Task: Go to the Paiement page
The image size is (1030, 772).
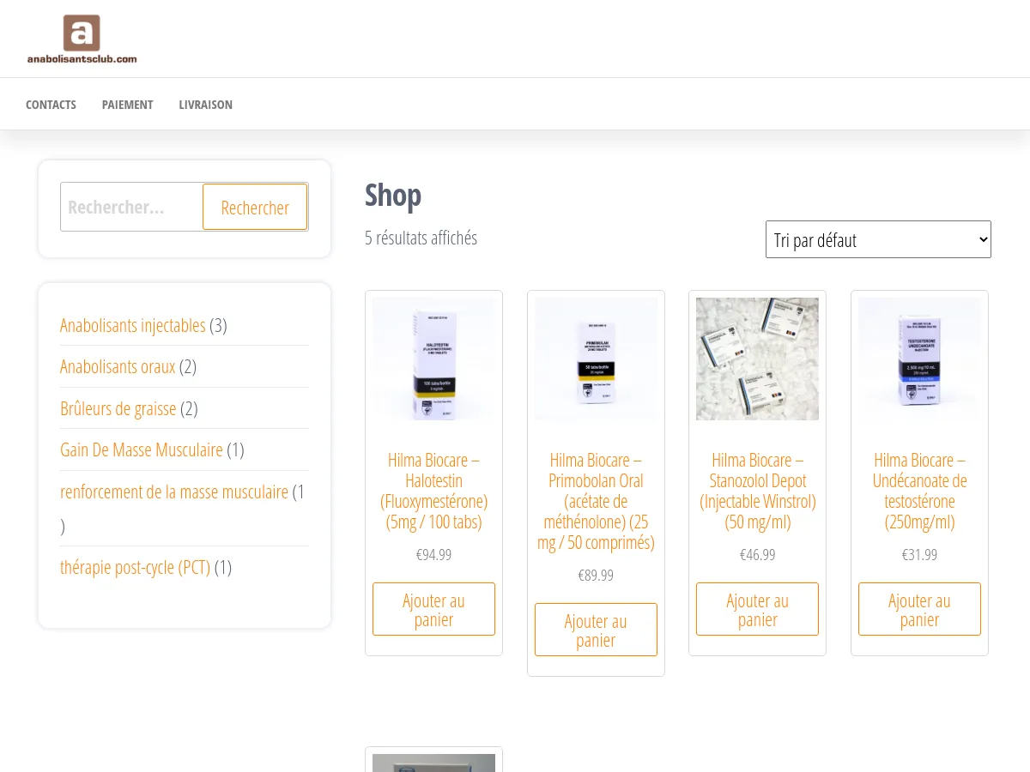Action: click(x=127, y=105)
